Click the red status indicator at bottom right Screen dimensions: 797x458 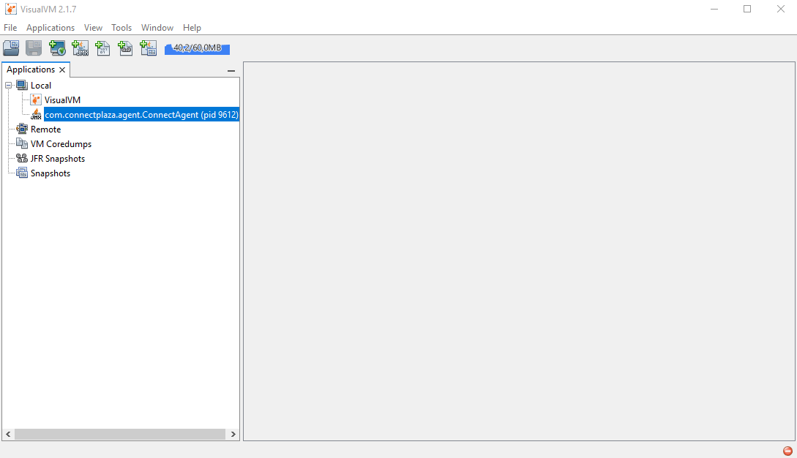(787, 451)
